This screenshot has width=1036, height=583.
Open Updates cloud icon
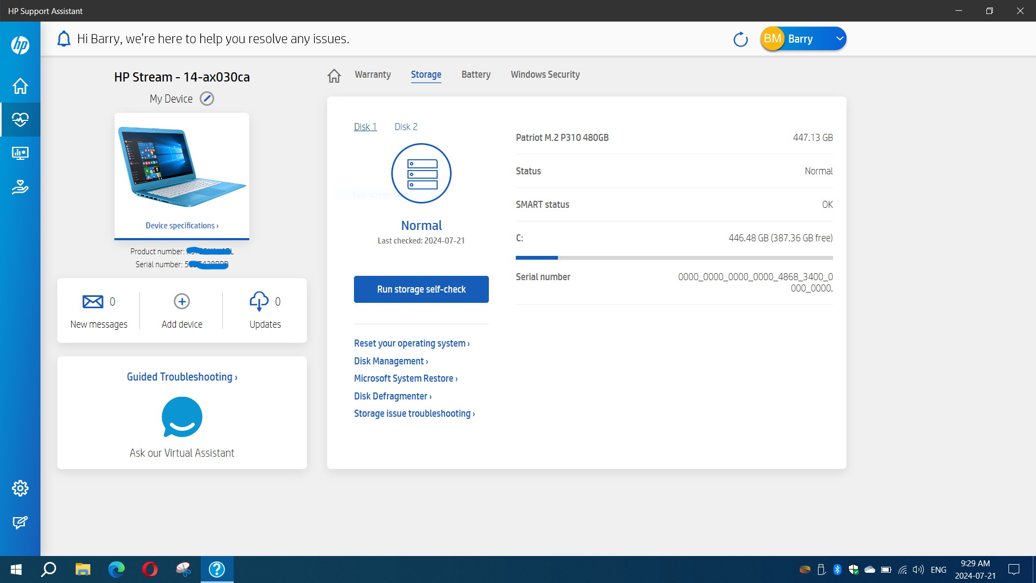[259, 301]
